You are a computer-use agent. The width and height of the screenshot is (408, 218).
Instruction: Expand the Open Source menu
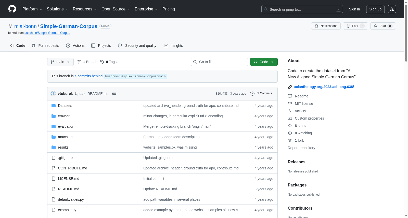pyautogui.click(x=116, y=9)
